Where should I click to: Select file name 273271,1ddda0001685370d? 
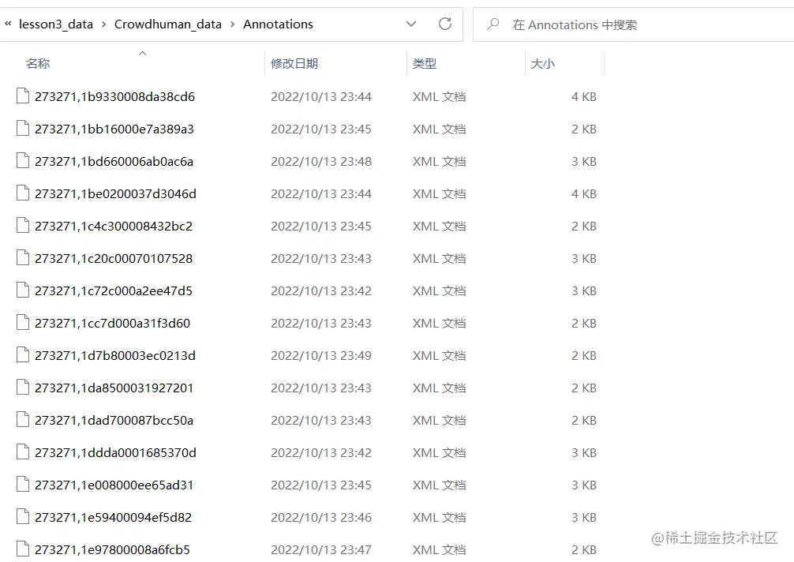tap(115, 453)
